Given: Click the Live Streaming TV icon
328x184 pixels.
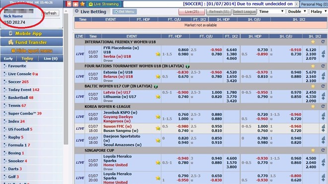Looking at the screenshot, I should (x=90, y=4).
